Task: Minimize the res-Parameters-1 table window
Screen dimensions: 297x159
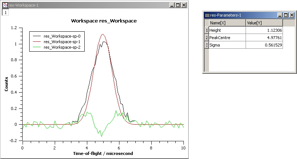Action: (x=280, y=15)
